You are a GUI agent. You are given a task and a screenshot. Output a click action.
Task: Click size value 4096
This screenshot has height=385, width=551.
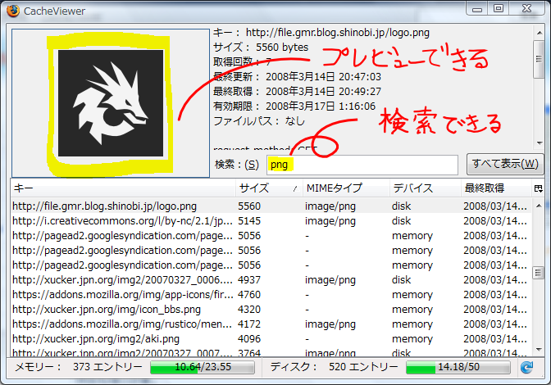click(x=249, y=338)
